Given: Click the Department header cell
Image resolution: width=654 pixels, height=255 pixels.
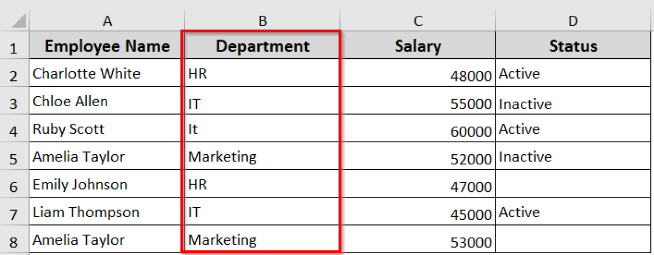Looking at the screenshot, I should coord(262,46).
